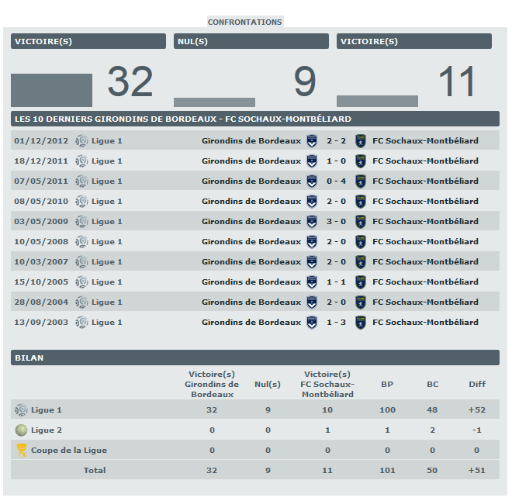Click the Nul(s) column header in Bilan
This screenshot has width=512, height=501.
(268, 385)
